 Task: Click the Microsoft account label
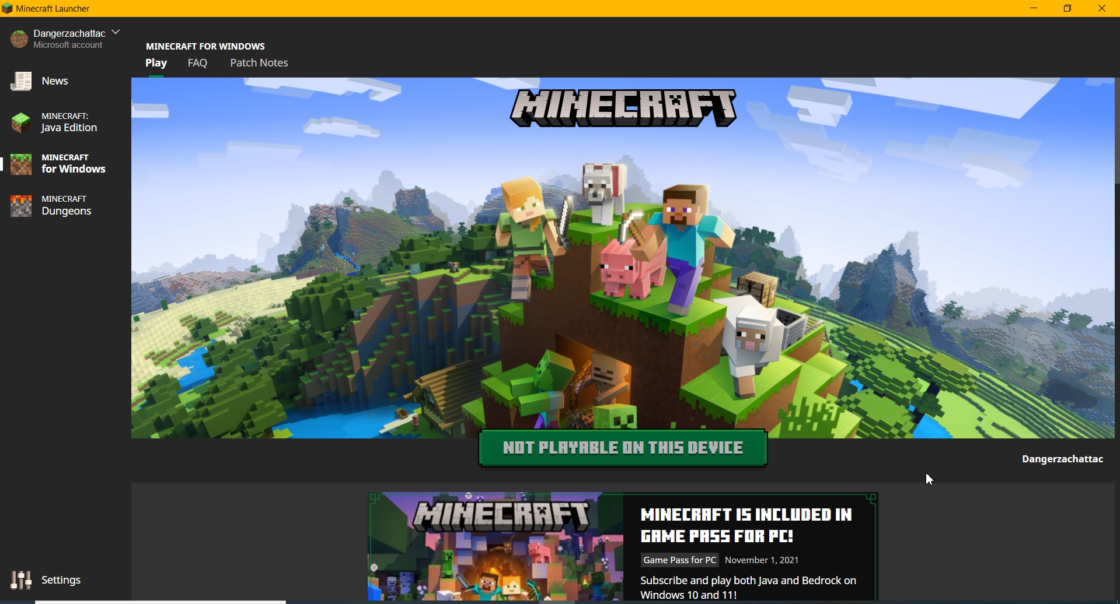coord(68,45)
